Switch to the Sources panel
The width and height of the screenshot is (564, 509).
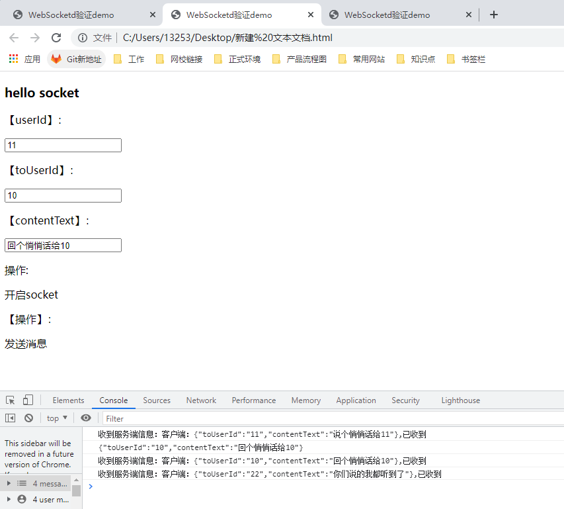[x=157, y=400]
